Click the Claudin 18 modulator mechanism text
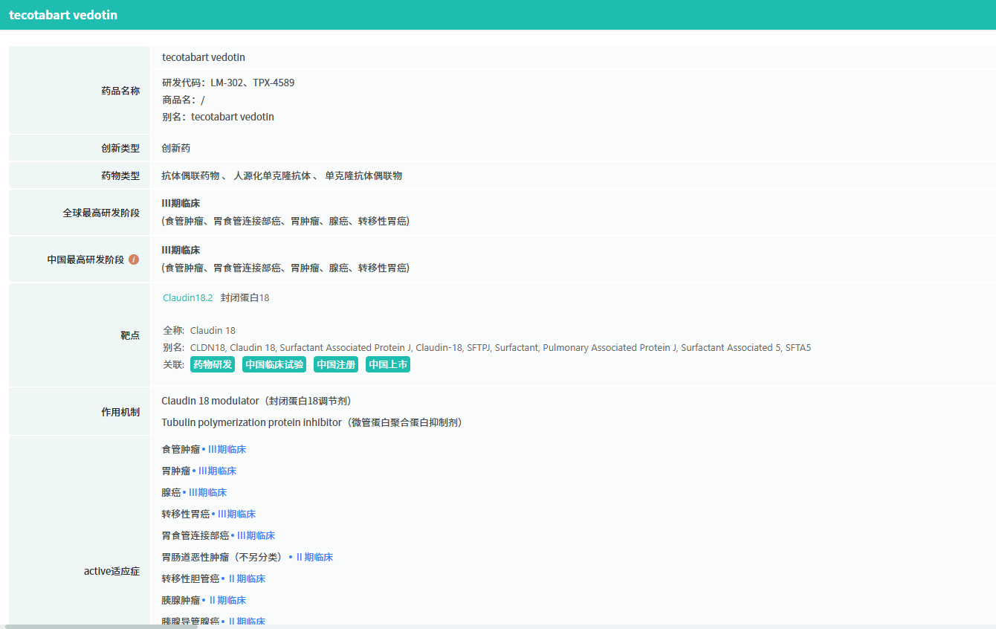Image resolution: width=996 pixels, height=629 pixels. pos(257,401)
